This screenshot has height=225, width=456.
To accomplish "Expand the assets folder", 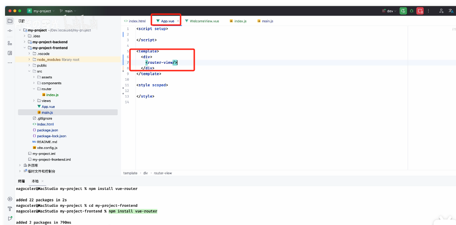I will 34,77.
